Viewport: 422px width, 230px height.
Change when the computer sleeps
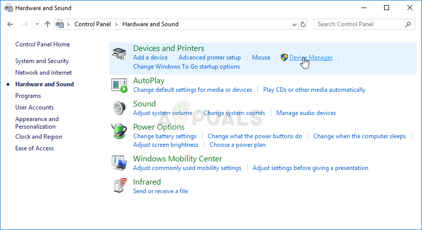(359, 136)
